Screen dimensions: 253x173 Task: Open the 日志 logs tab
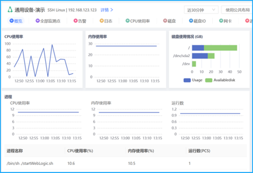[106, 21]
